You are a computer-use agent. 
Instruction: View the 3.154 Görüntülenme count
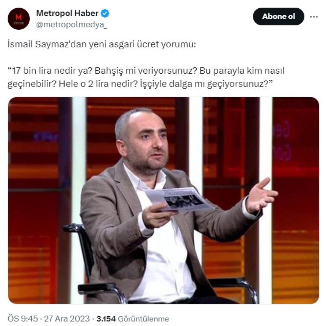tap(133, 319)
